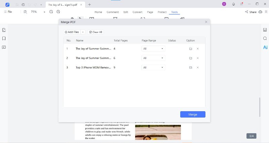Click the document vertical scrollbar
This screenshot has height=143, width=269.
(260, 107)
